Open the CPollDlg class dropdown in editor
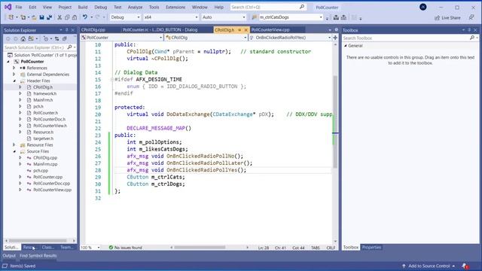Viewport: 482px width, 271px height. point(206,38)
